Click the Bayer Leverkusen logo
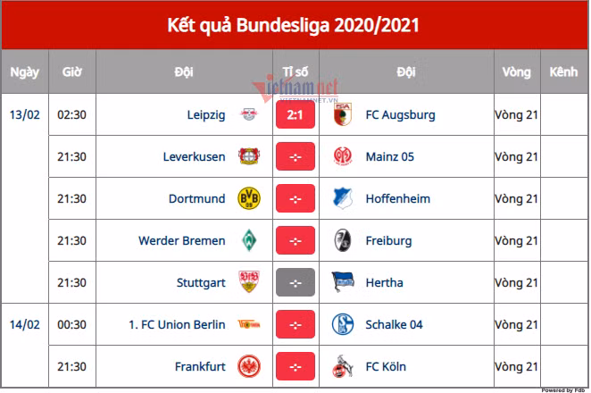Screen dimensions: 591x393 pyautogui.click(x=249, y=157)
